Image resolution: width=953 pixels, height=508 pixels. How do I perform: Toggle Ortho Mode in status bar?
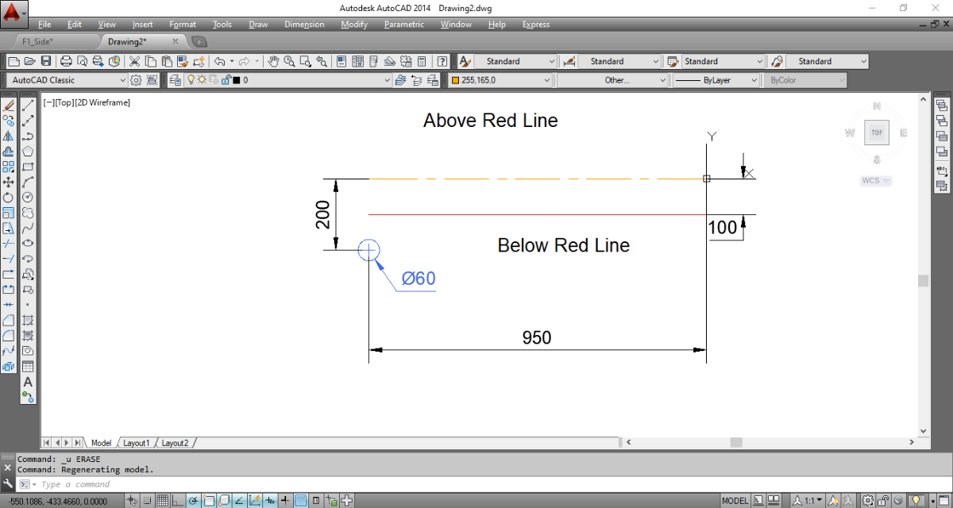pyautogui.click(x=177, y=500)
